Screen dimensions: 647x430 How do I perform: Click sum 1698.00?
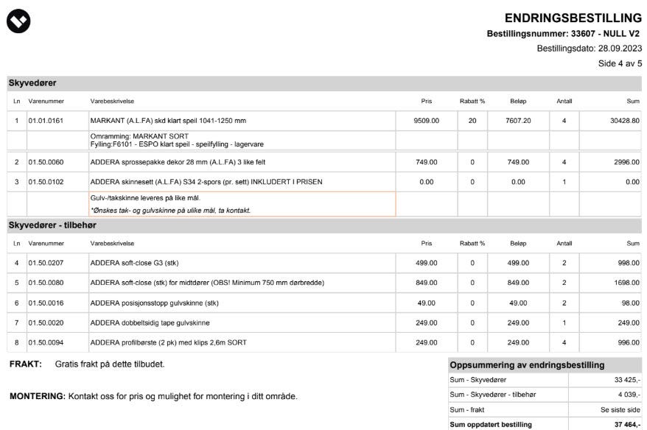coord(626,283)
